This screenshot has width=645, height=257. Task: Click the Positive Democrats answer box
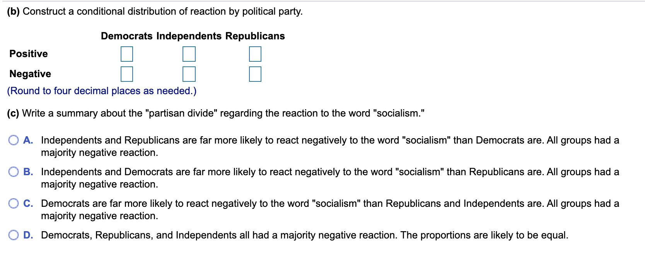click(126, 54)
